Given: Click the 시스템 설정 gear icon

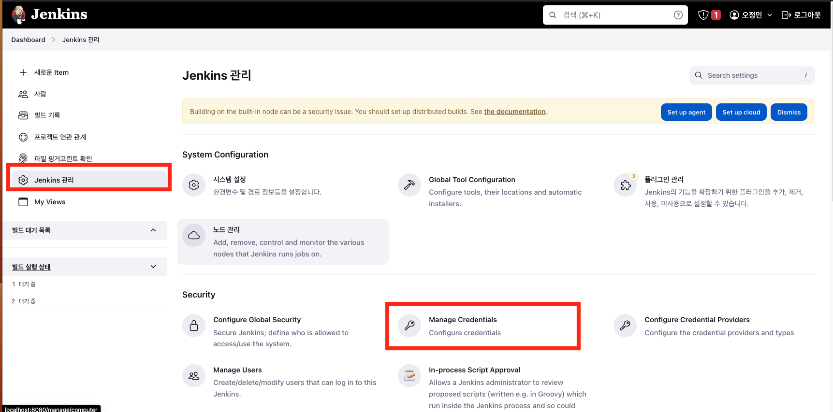Looking at the screenshot, I should [194, 185].
